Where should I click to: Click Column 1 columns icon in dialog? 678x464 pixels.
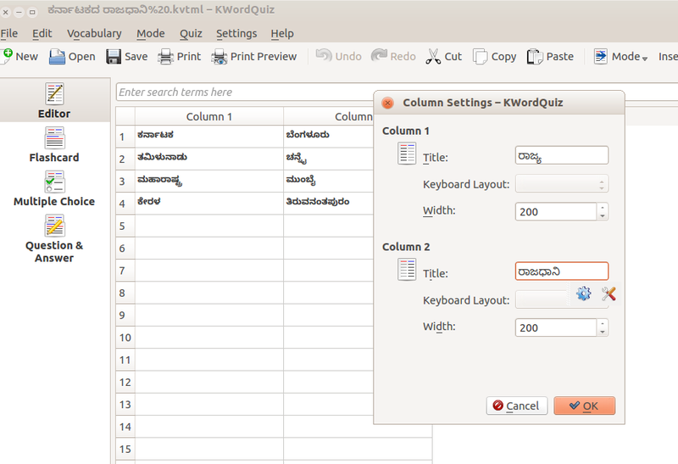coord(407,154)
